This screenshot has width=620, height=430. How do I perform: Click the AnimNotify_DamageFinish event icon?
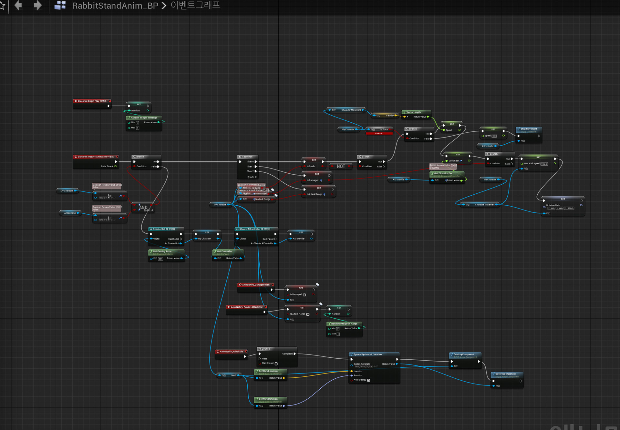pyautogui.click(x=240, y=285)
